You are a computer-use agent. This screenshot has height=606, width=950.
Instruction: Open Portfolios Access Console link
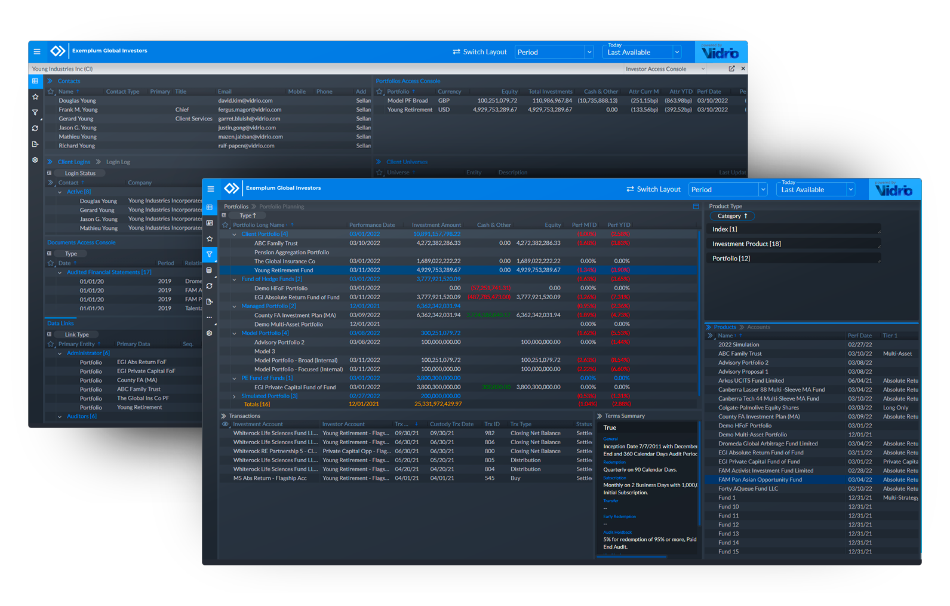pos(408,81)
